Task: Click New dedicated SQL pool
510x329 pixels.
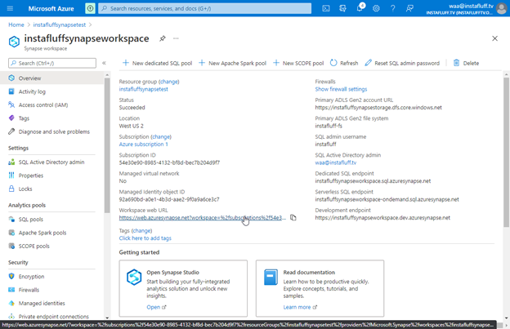Action: [157, 63]
